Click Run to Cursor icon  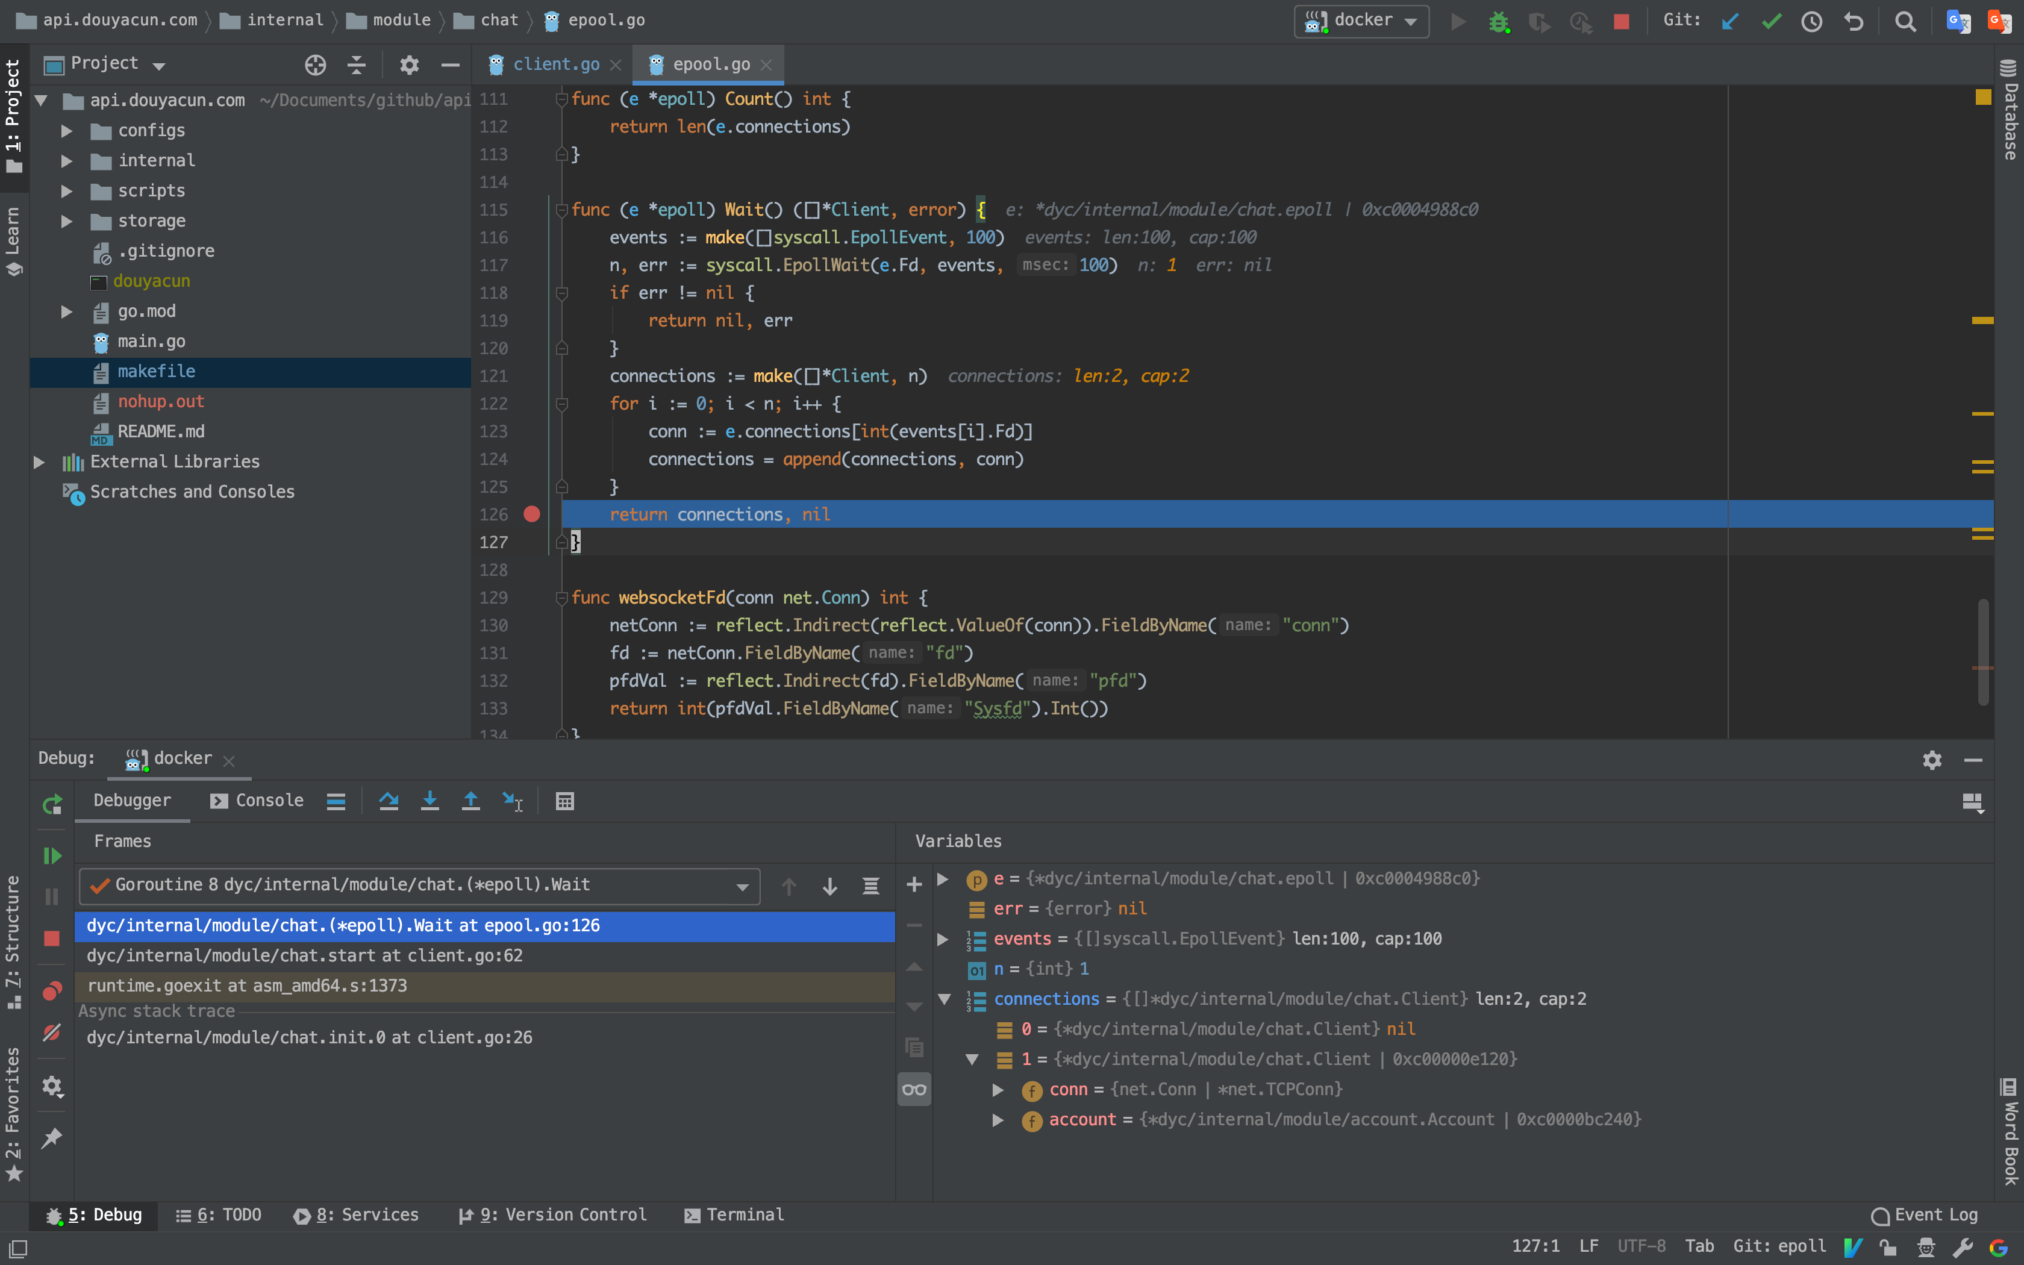[x=512, y=801]
